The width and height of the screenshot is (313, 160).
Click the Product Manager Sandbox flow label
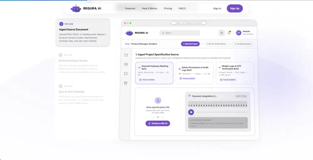click(144, 44)
